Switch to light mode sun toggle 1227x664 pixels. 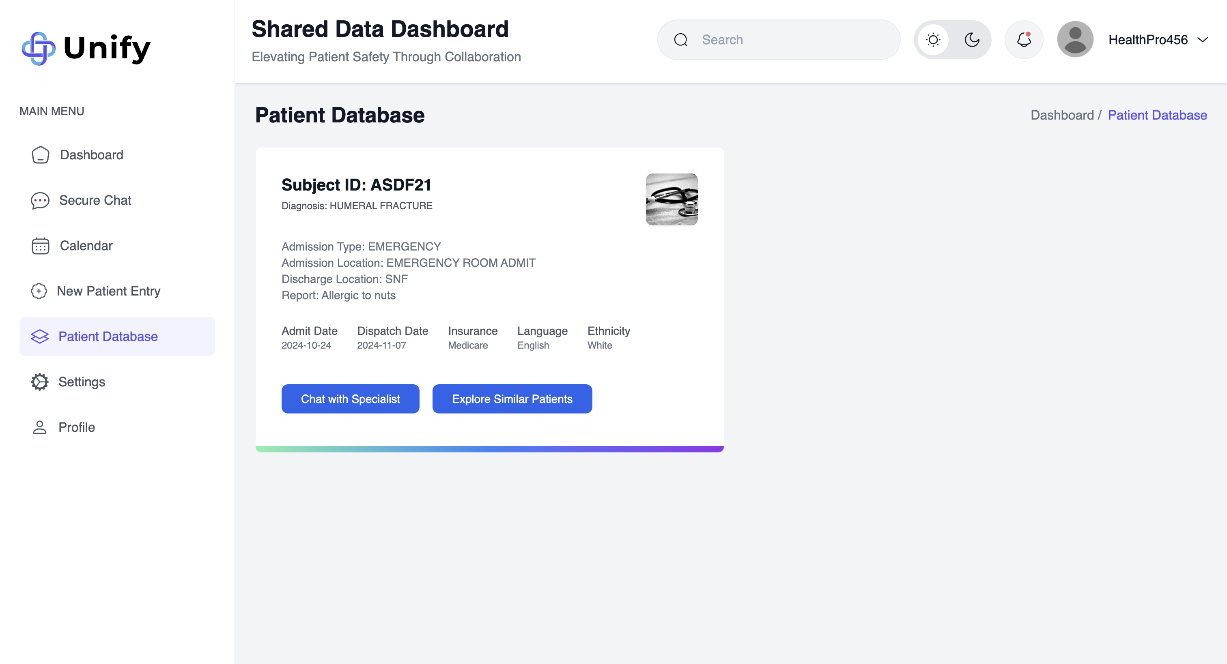933,40
